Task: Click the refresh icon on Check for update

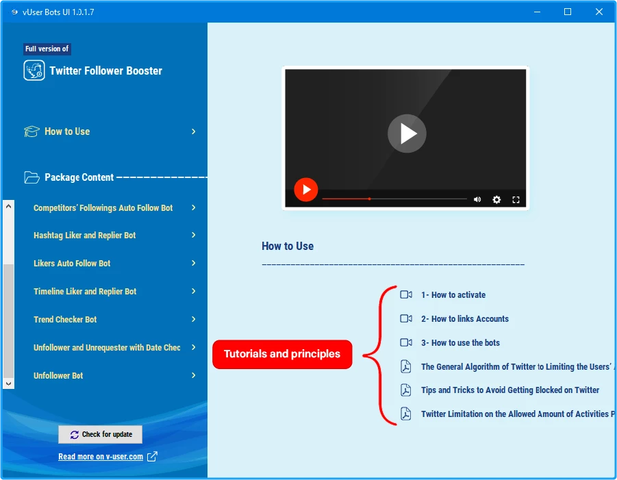Action: point(75,435)
